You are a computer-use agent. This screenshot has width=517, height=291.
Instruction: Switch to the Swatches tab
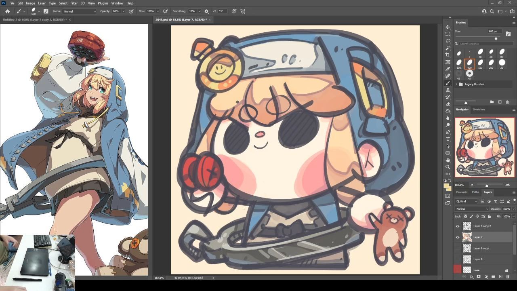tap(479, 110)
